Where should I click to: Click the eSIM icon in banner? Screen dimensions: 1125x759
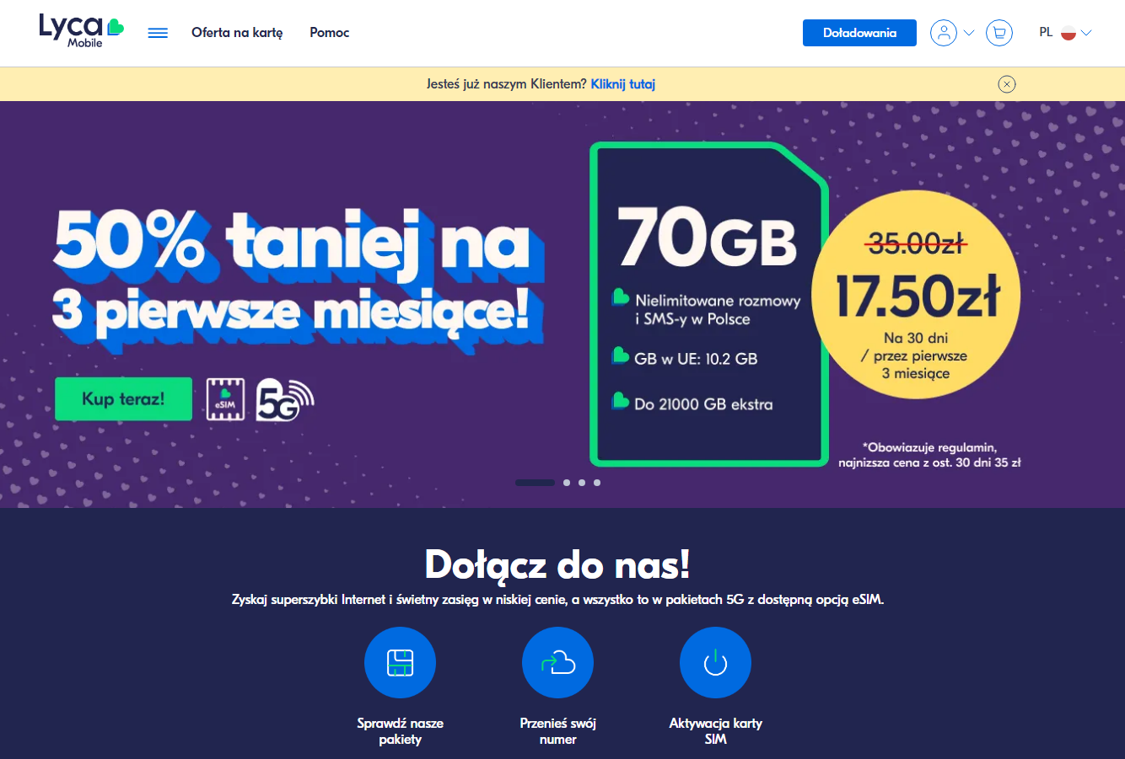pos(225,399)
